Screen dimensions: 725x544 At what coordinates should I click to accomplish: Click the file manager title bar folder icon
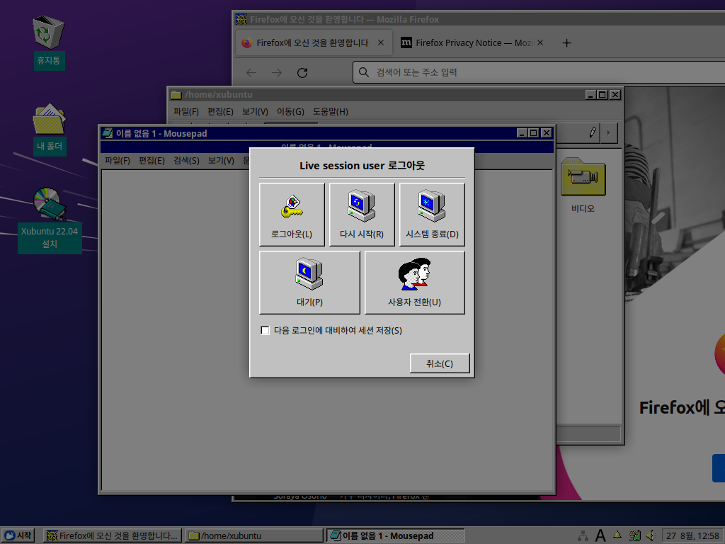176,95
